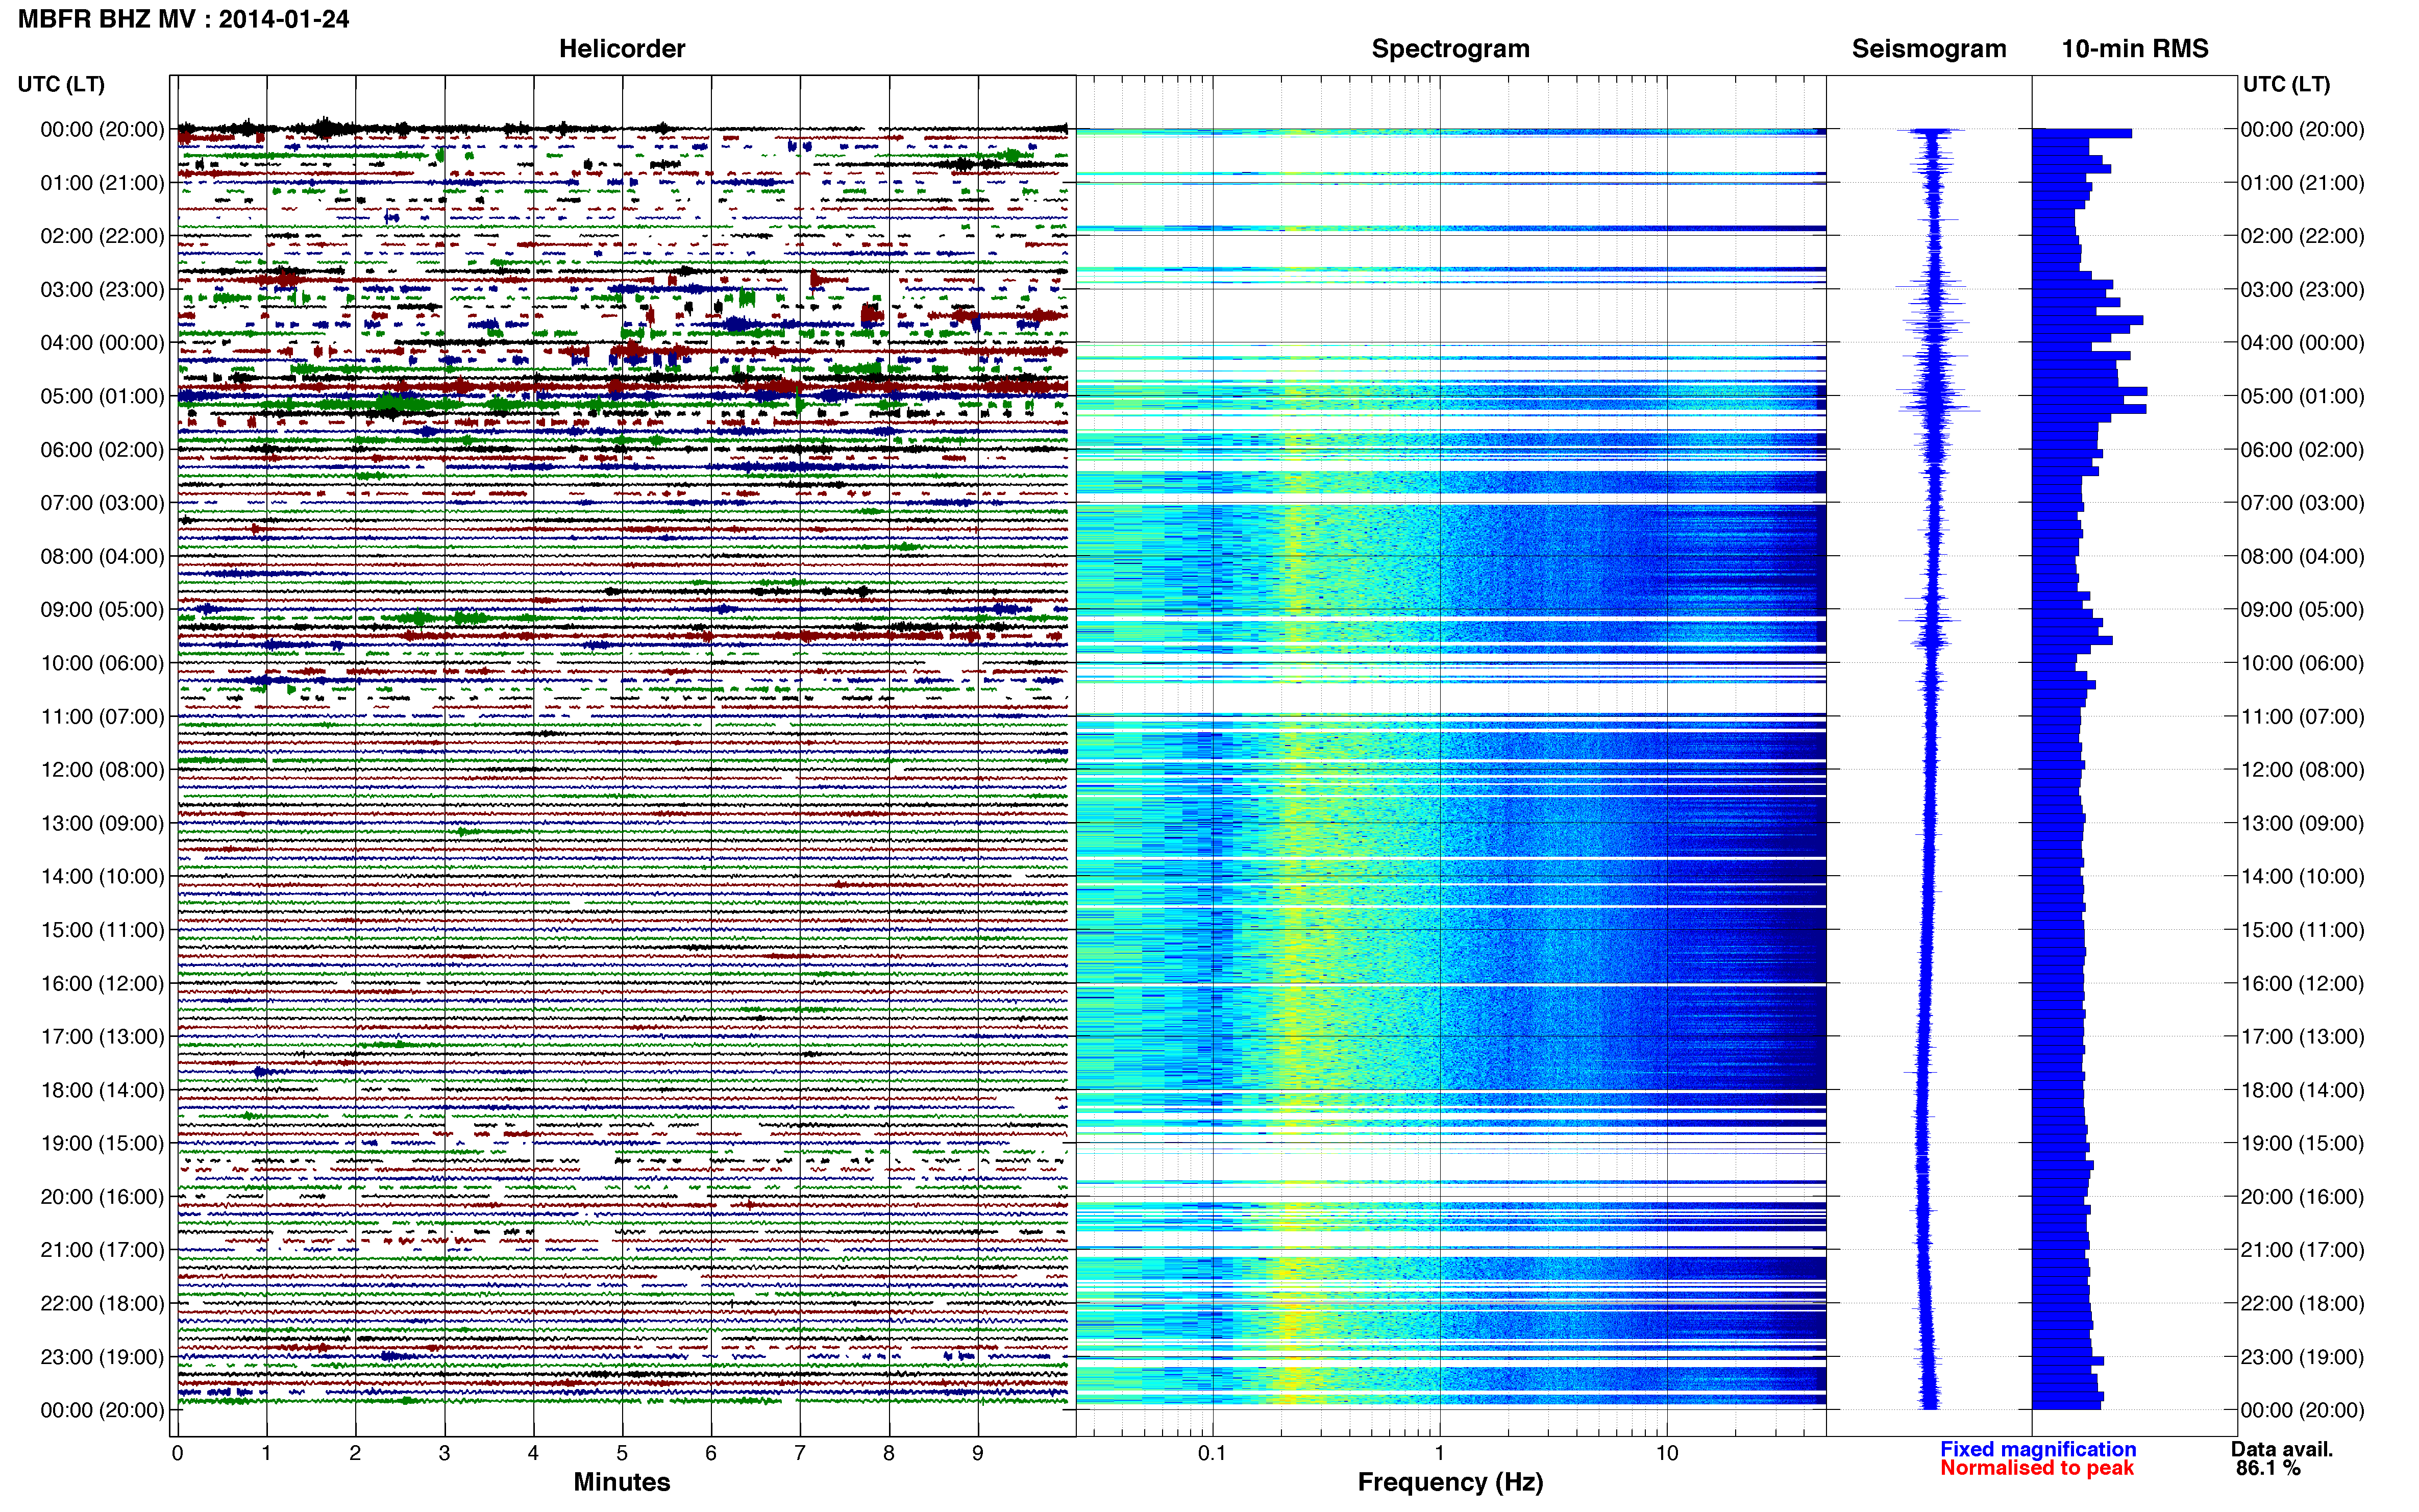Image resolution: width=2419 pixels, height=1512 pixels.
Task: Click the '9' tick on Minutes axis
Action: pos(978,1454)
